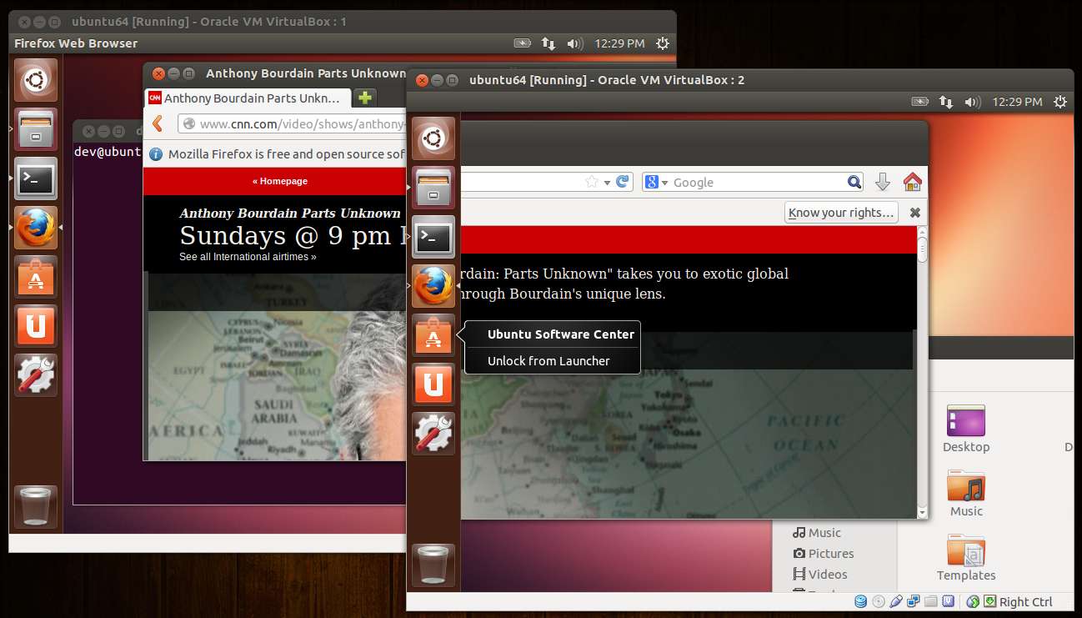This screenshot has width=1082, height=618.
Task: Click network adapters icon in VirtualBox status bar
Action: [x=914, y=601]
